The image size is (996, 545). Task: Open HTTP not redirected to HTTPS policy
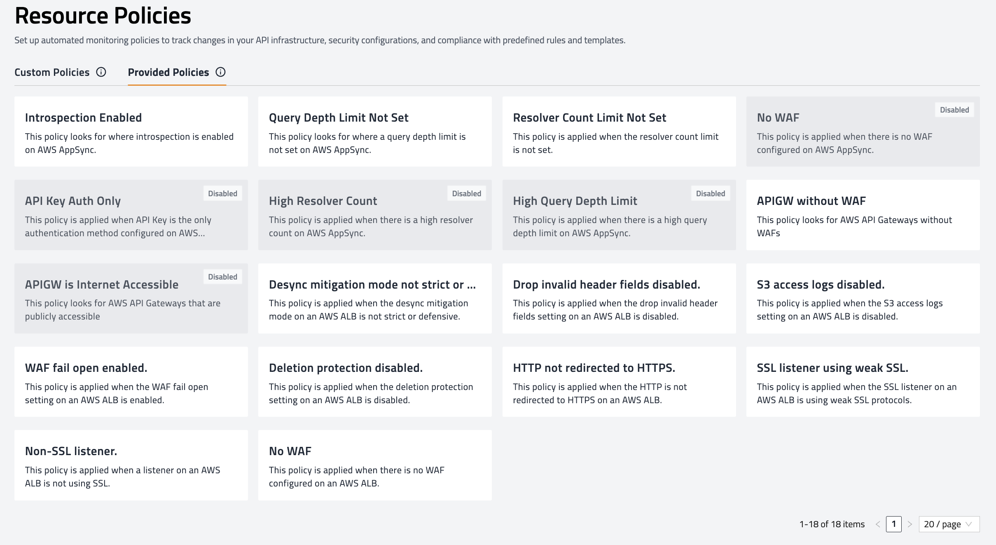click(x=619, y=382)
